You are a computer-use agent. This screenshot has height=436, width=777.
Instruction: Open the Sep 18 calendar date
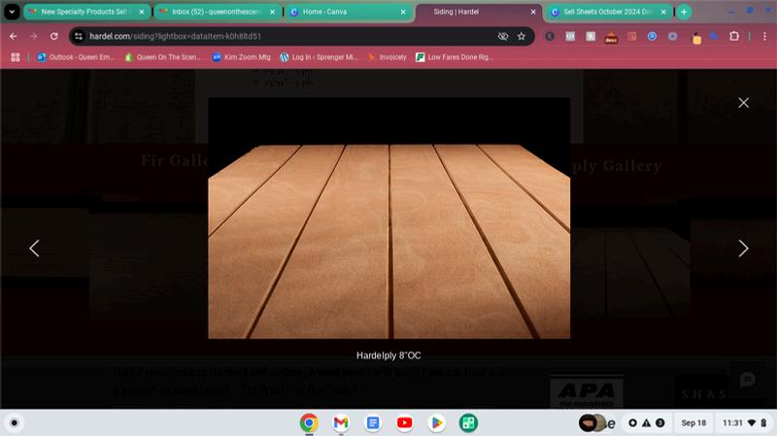point(693,422)
